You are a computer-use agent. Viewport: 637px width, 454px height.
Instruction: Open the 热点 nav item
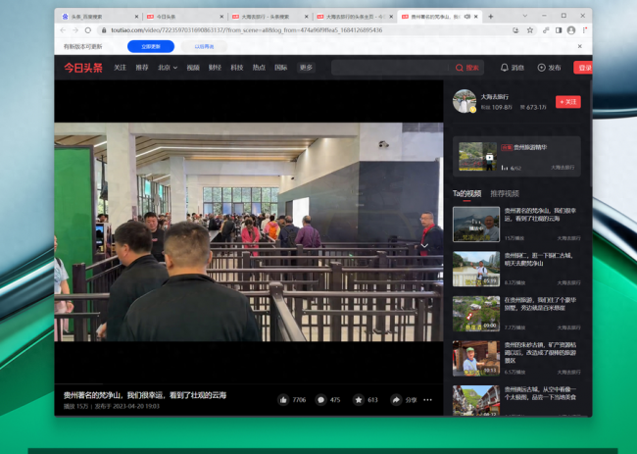[259, 68]
